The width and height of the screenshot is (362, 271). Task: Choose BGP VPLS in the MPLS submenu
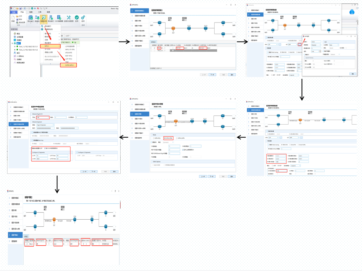(x=69, y=56)
